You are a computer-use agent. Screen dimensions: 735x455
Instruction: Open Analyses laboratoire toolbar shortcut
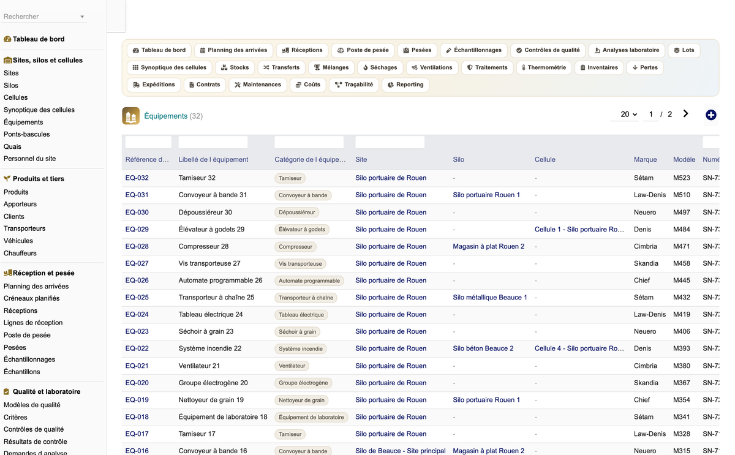click(627, 50)
